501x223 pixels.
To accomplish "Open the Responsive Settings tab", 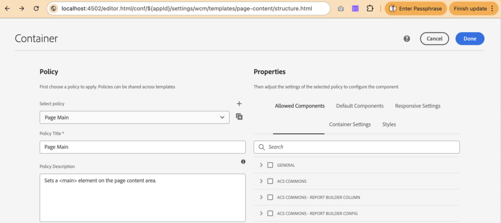I will click(417, 106).
